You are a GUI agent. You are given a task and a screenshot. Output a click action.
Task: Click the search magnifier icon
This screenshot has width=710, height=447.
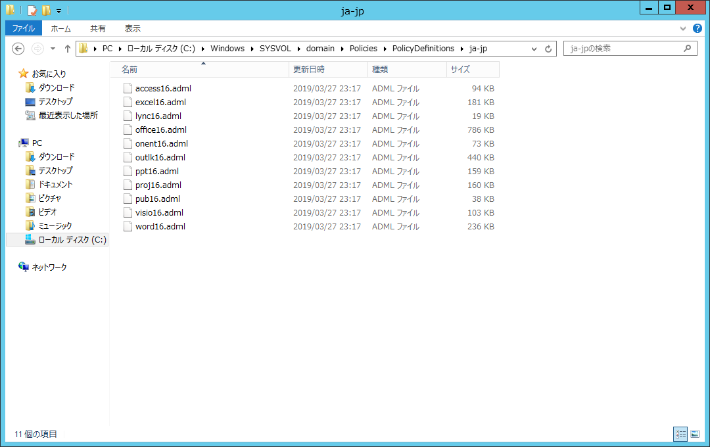[688, 48]
